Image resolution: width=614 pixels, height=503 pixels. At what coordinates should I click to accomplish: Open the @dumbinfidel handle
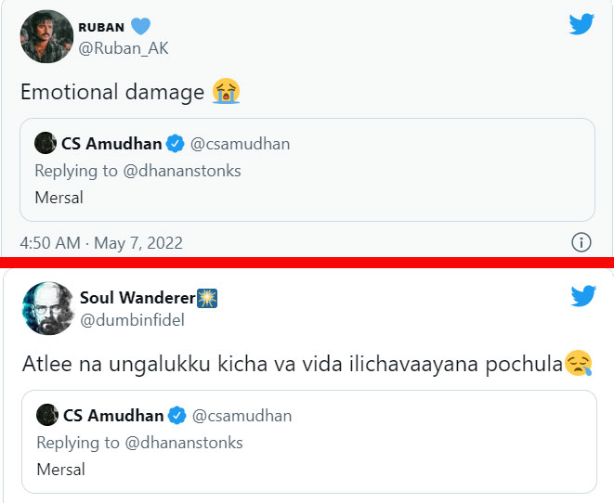point(132,320)
